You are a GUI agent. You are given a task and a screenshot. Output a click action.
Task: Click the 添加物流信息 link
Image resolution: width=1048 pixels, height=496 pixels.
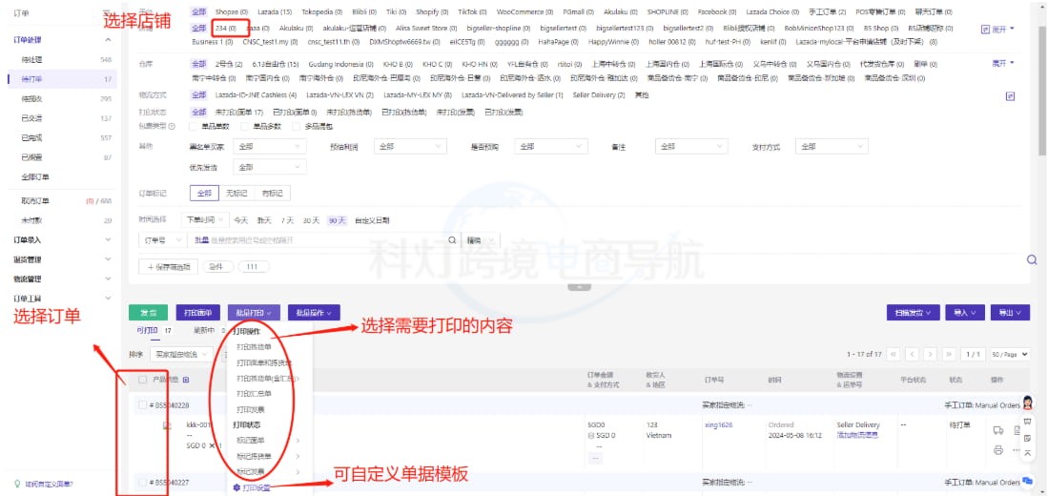pyautogui.click(x=857, y=435)
